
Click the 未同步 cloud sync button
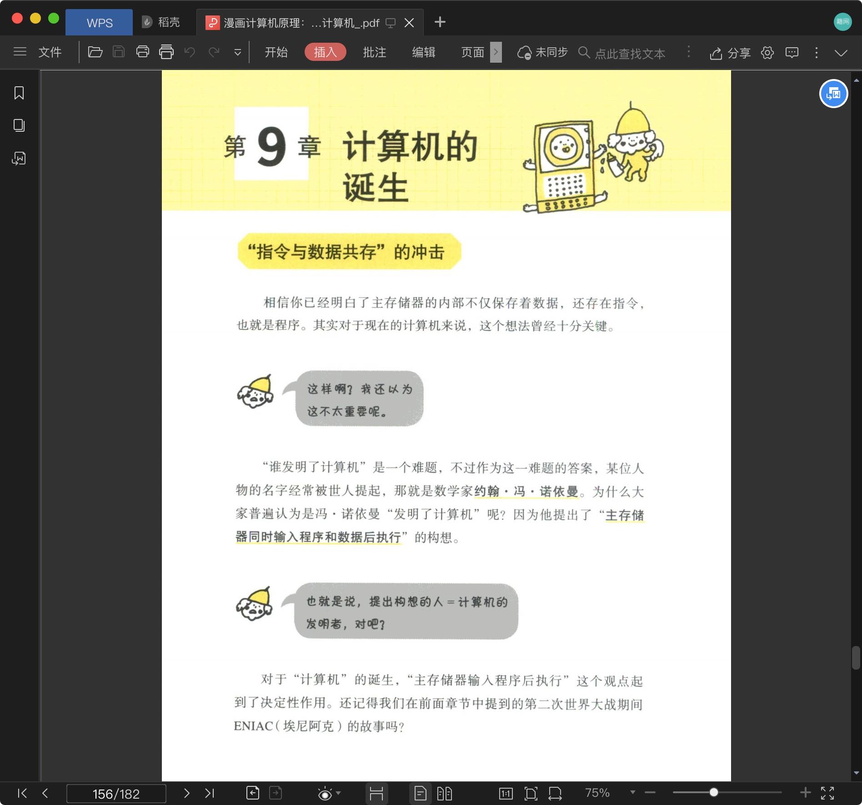[x=542, y=52]
